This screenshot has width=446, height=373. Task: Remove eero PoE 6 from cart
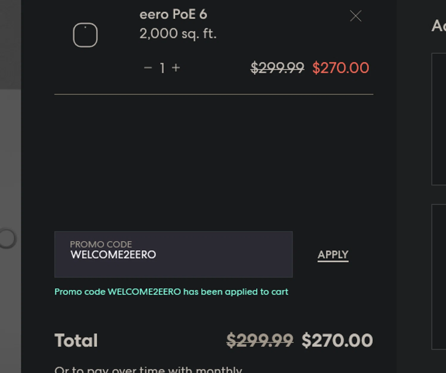356,16
